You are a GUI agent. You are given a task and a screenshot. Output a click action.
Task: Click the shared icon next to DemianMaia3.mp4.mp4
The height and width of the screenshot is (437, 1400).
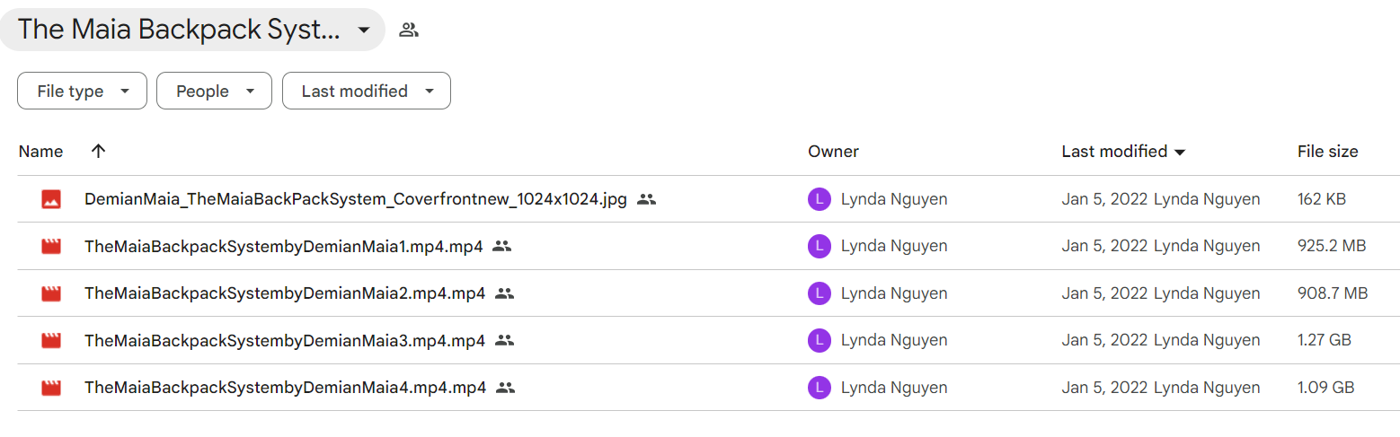pyautogui.click(x=505, y=341)
